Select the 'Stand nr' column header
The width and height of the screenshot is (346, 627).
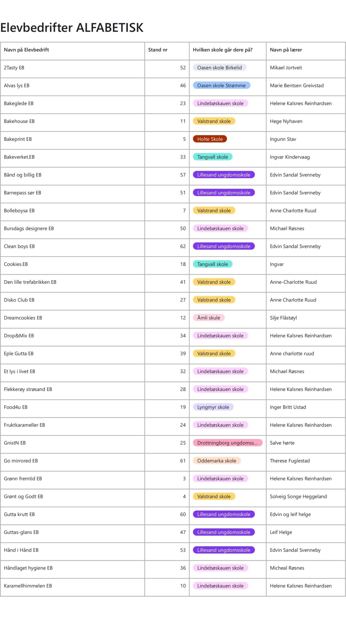point(158,50)
